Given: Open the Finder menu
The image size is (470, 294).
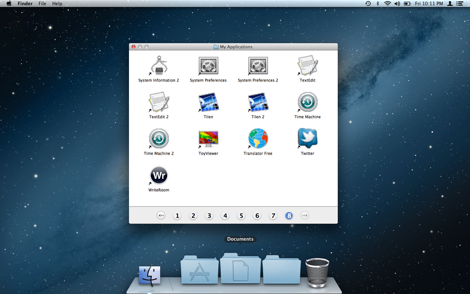Looking at the screenshot, I should (25, 4).
